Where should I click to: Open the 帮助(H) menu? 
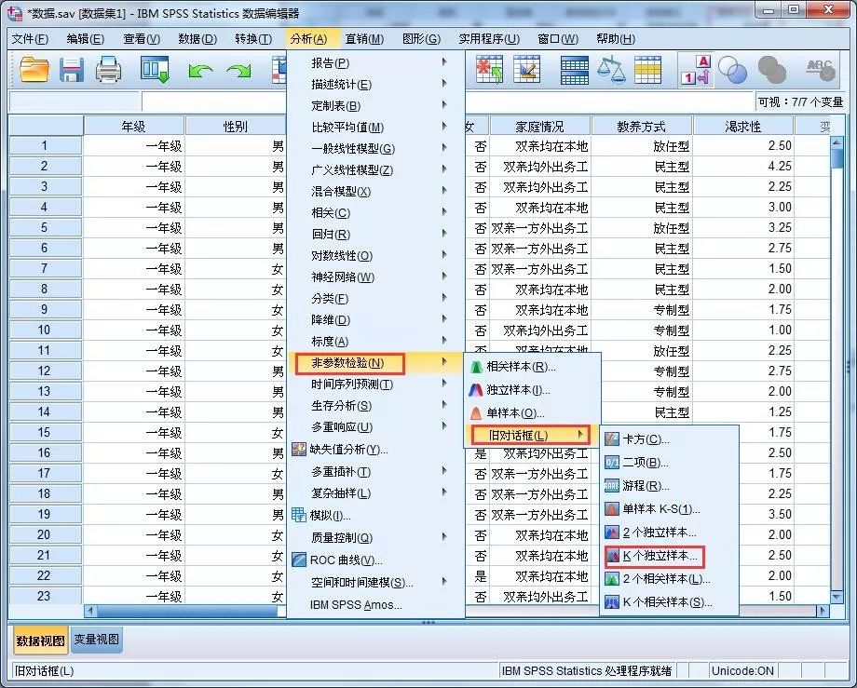point(616,39)
